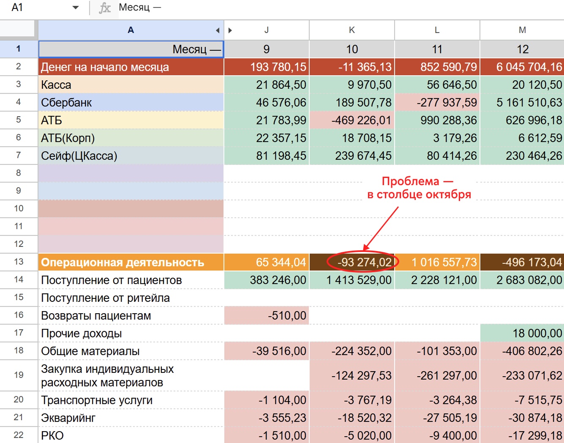Select the 'Экварийнг' label cell
The image size is (564, 443).
pyautogui.click(x=131, y=418)
